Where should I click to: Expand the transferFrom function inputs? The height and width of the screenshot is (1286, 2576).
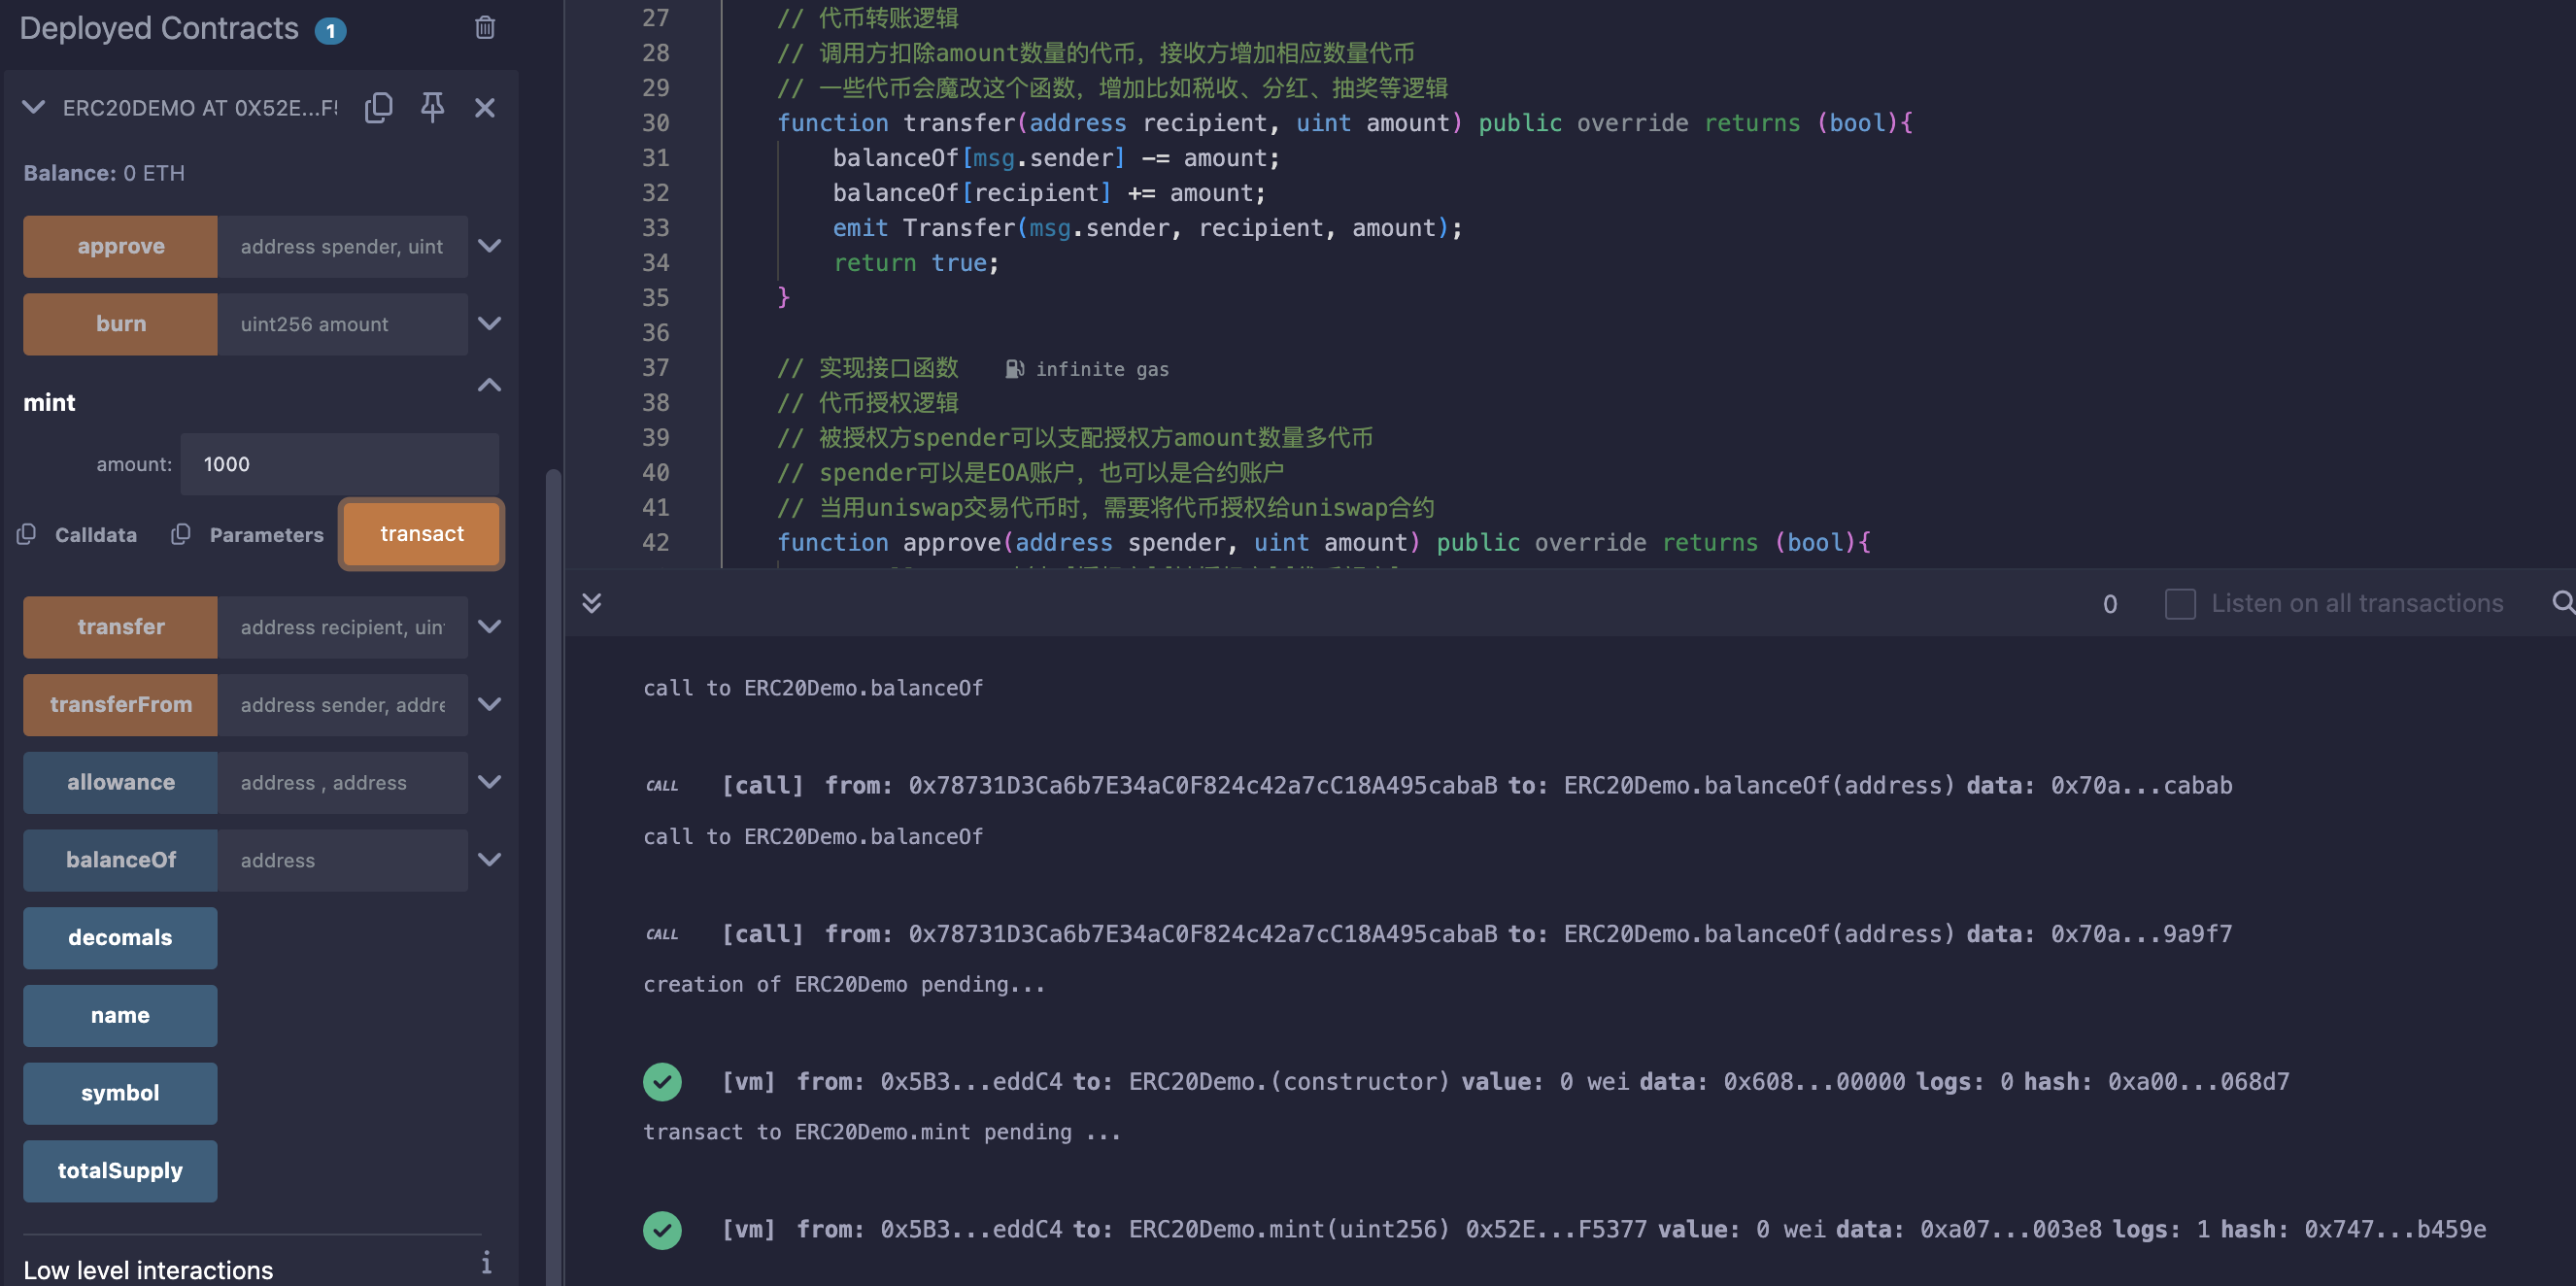point(489,704)
